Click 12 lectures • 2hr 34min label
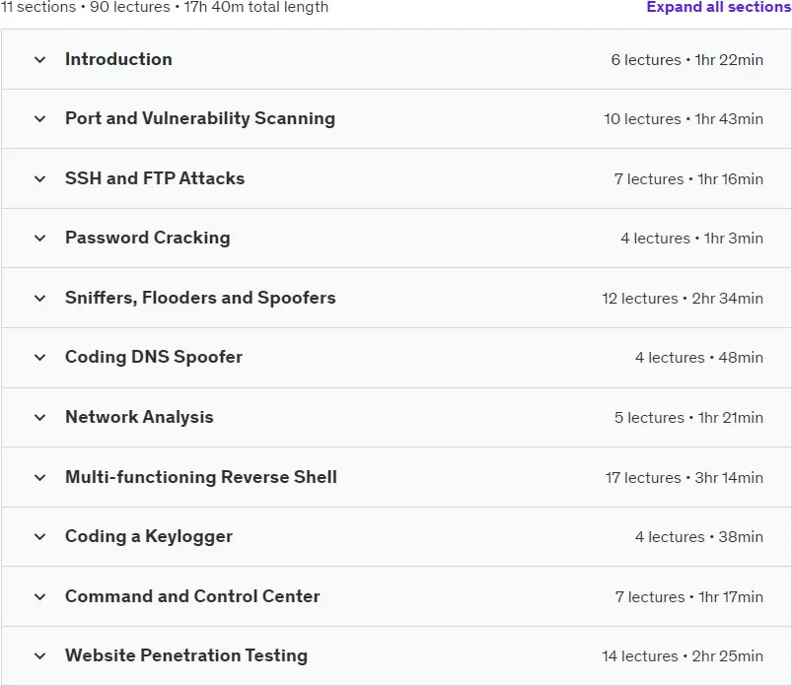The image size is (792, 686). click(683, 299)
